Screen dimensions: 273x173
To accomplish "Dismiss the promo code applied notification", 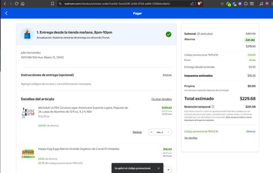I will click(159, 168).
